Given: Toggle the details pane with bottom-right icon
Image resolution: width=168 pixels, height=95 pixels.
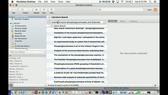Looking at the screenshot, I should [155, 85].
